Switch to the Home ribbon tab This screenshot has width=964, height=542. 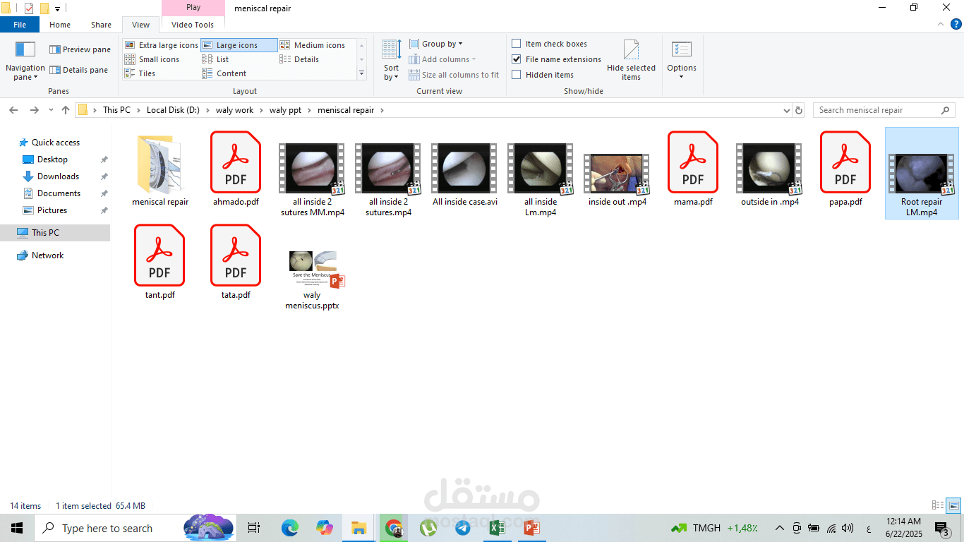pyautogui.click(x=60, y=25)
